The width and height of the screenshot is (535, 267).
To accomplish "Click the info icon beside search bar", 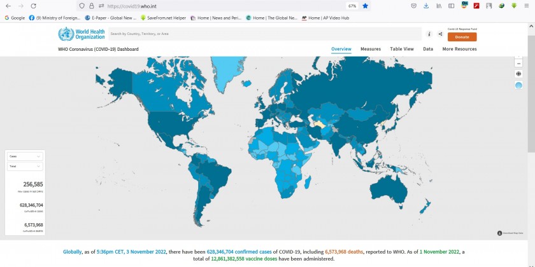I will pos(429,34).
